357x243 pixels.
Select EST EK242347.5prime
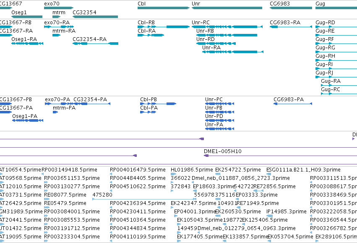coord(172,207)
